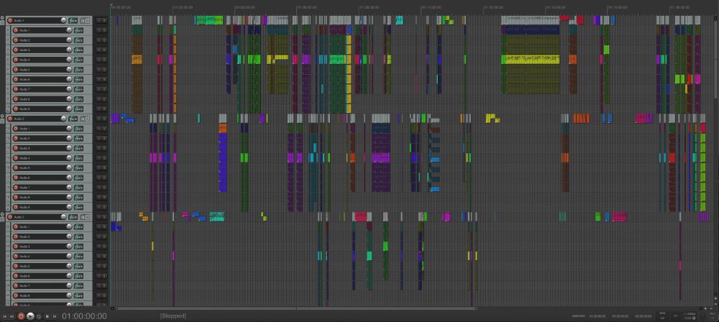
Task: Click the [Stopped] status text
Action: [173, 316]
